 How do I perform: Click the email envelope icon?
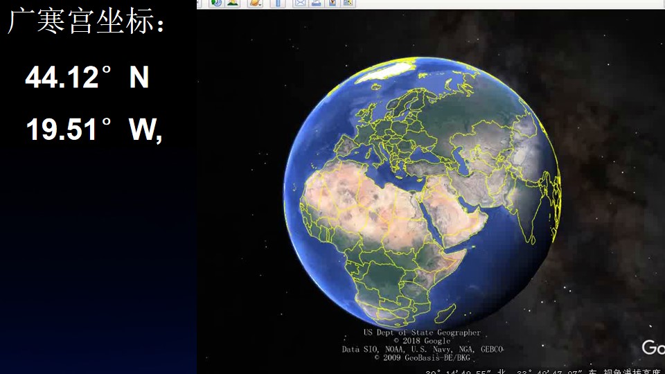tap(300, 3)
